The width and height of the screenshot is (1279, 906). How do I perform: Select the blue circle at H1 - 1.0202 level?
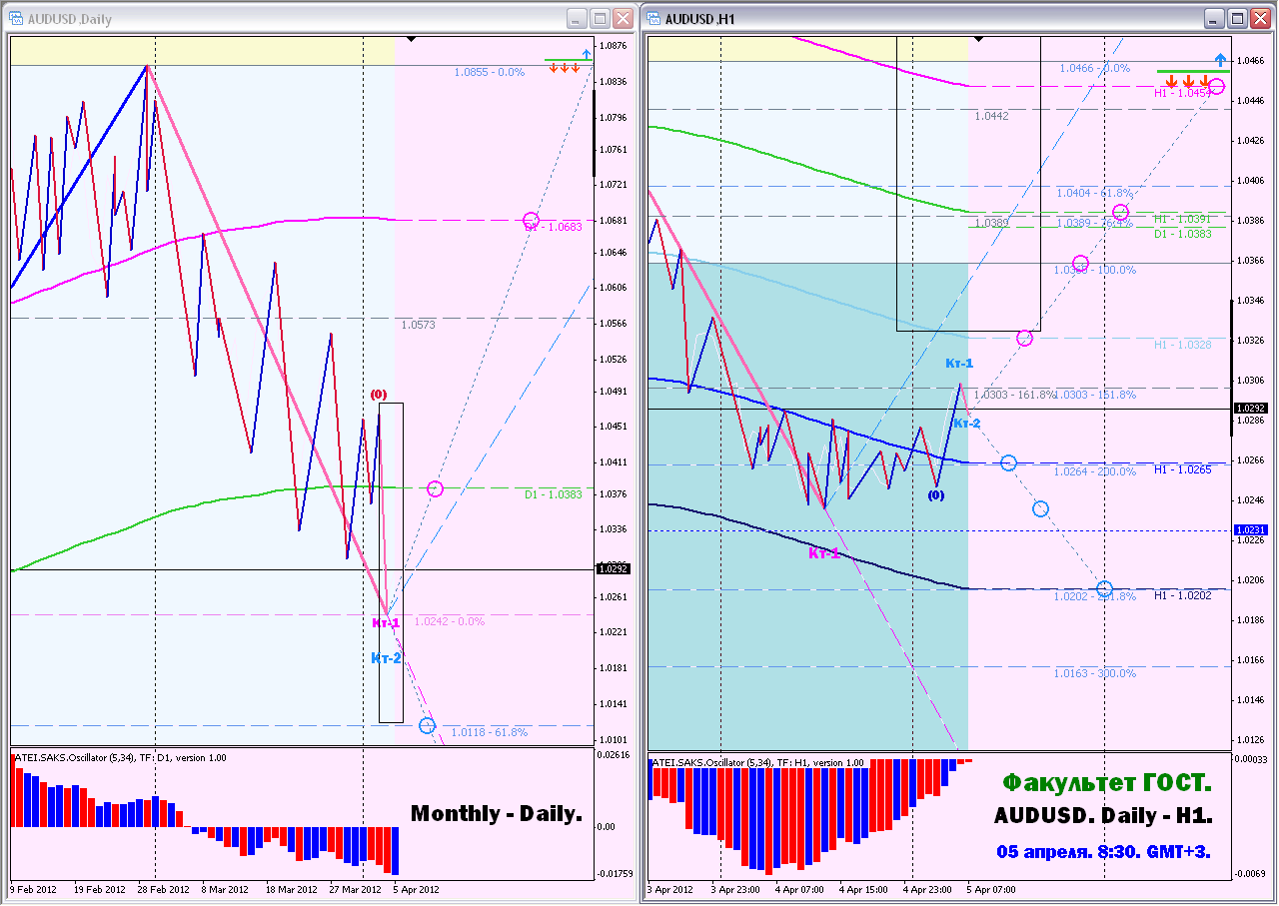pyautogui.click(x=1104, y=588)
